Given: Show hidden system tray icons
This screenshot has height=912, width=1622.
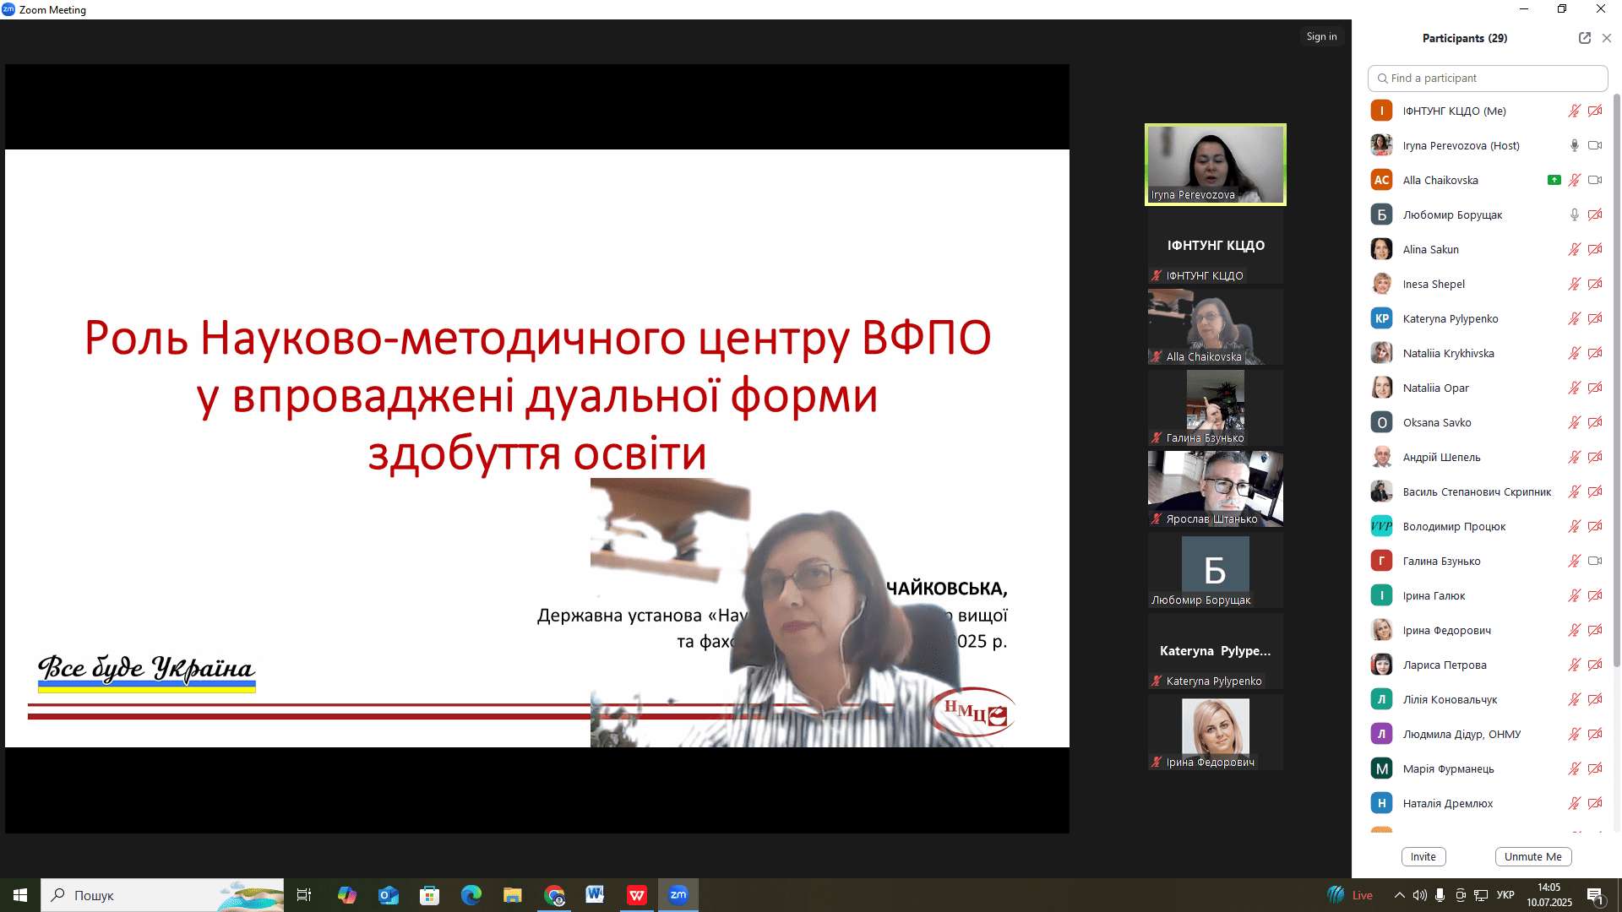Looking at the screenshot, I should [1399, 895].
